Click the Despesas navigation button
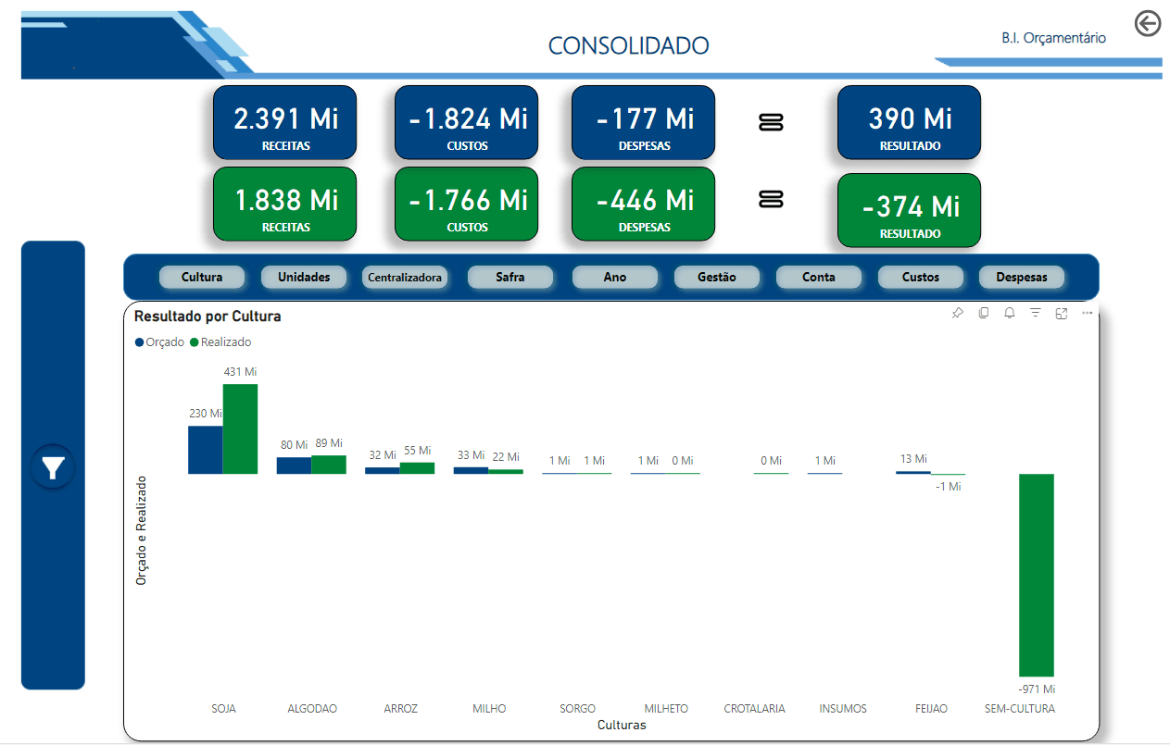The width and height of the screenshot is (1170, 745). pyautogui.click(x=1022, y=277)
